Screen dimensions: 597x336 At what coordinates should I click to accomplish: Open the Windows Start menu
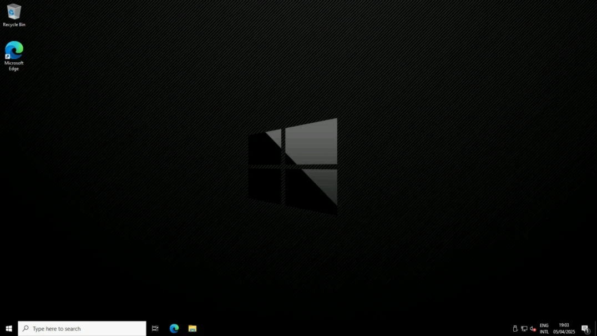[x=9, y=328]
